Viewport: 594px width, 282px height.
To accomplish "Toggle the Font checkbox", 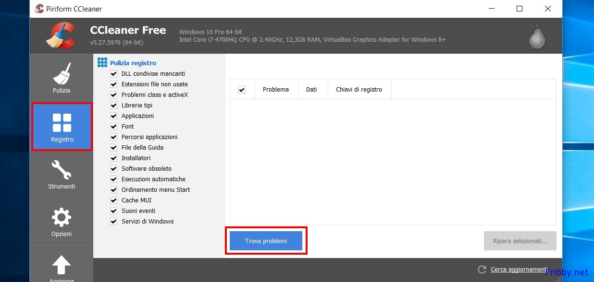I will click(114, 127).
